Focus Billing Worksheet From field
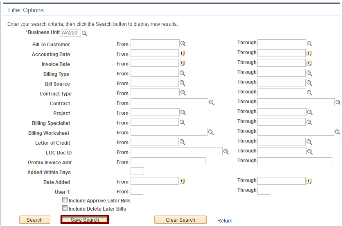This screenshot has width=343, height=227. (169, 132)
